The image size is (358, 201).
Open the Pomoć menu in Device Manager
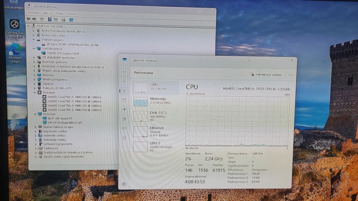tap(72, 14)
